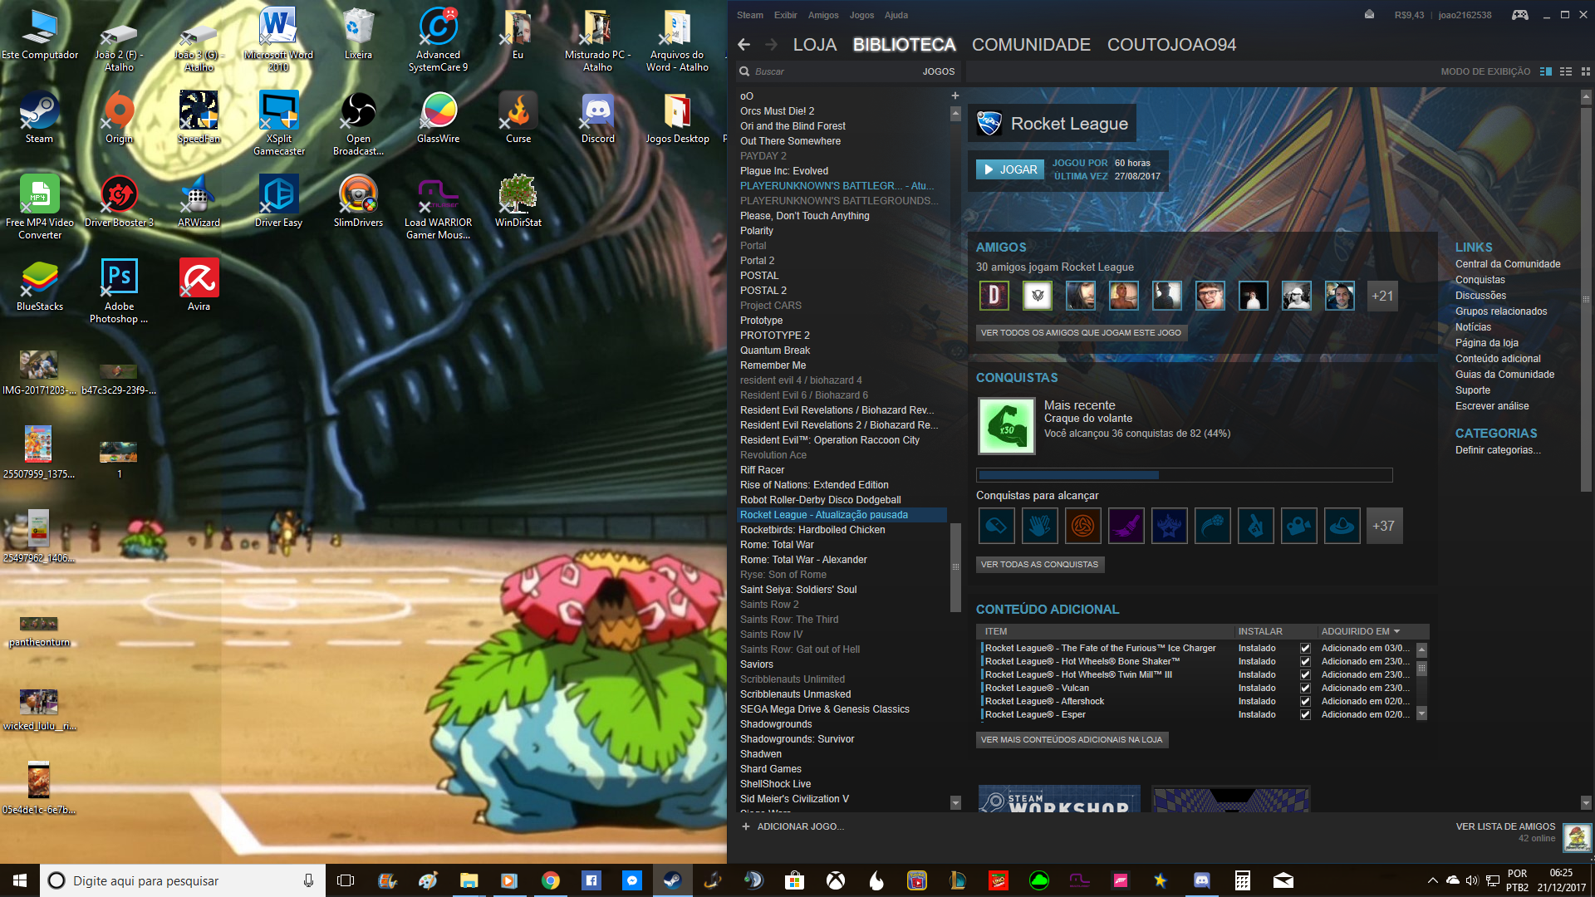Launch Big Picture mode via controller icon
This screenshot has height=897, width=1595.
click(1519, 14)
